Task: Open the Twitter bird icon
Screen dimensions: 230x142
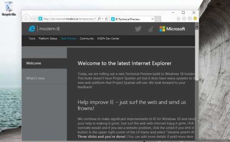Action: tap(138, 29)
